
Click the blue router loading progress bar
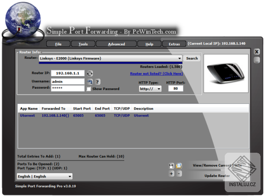click(110, 63)
